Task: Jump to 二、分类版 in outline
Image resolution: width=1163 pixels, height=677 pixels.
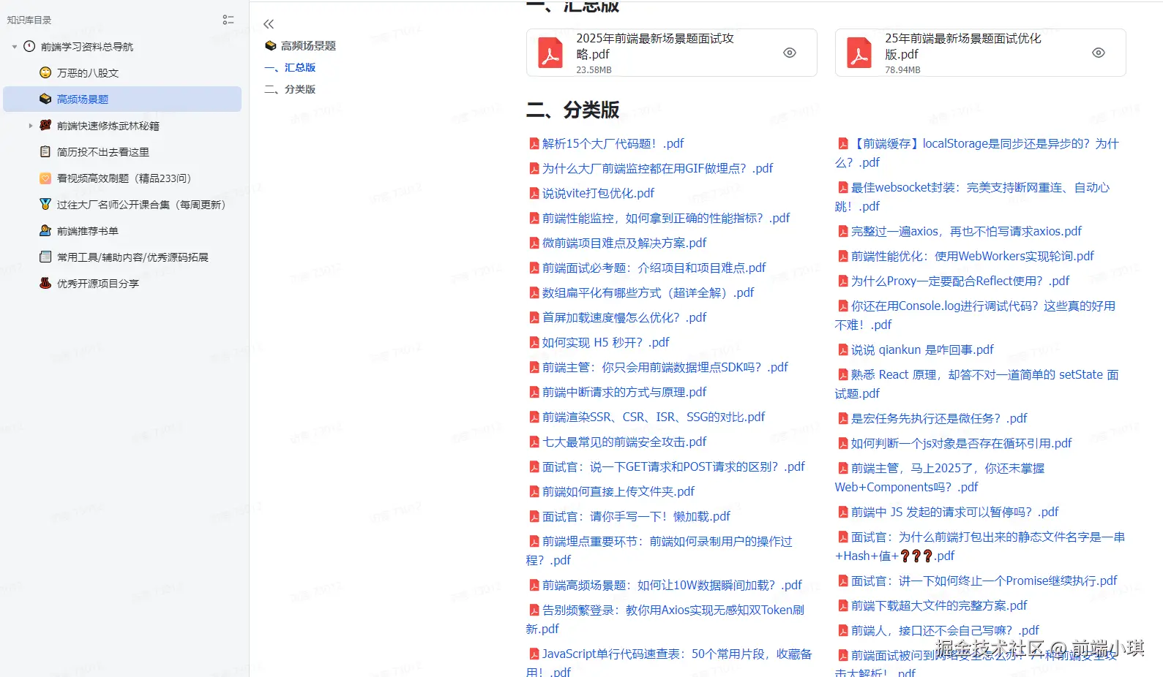Action: point(290,89)
